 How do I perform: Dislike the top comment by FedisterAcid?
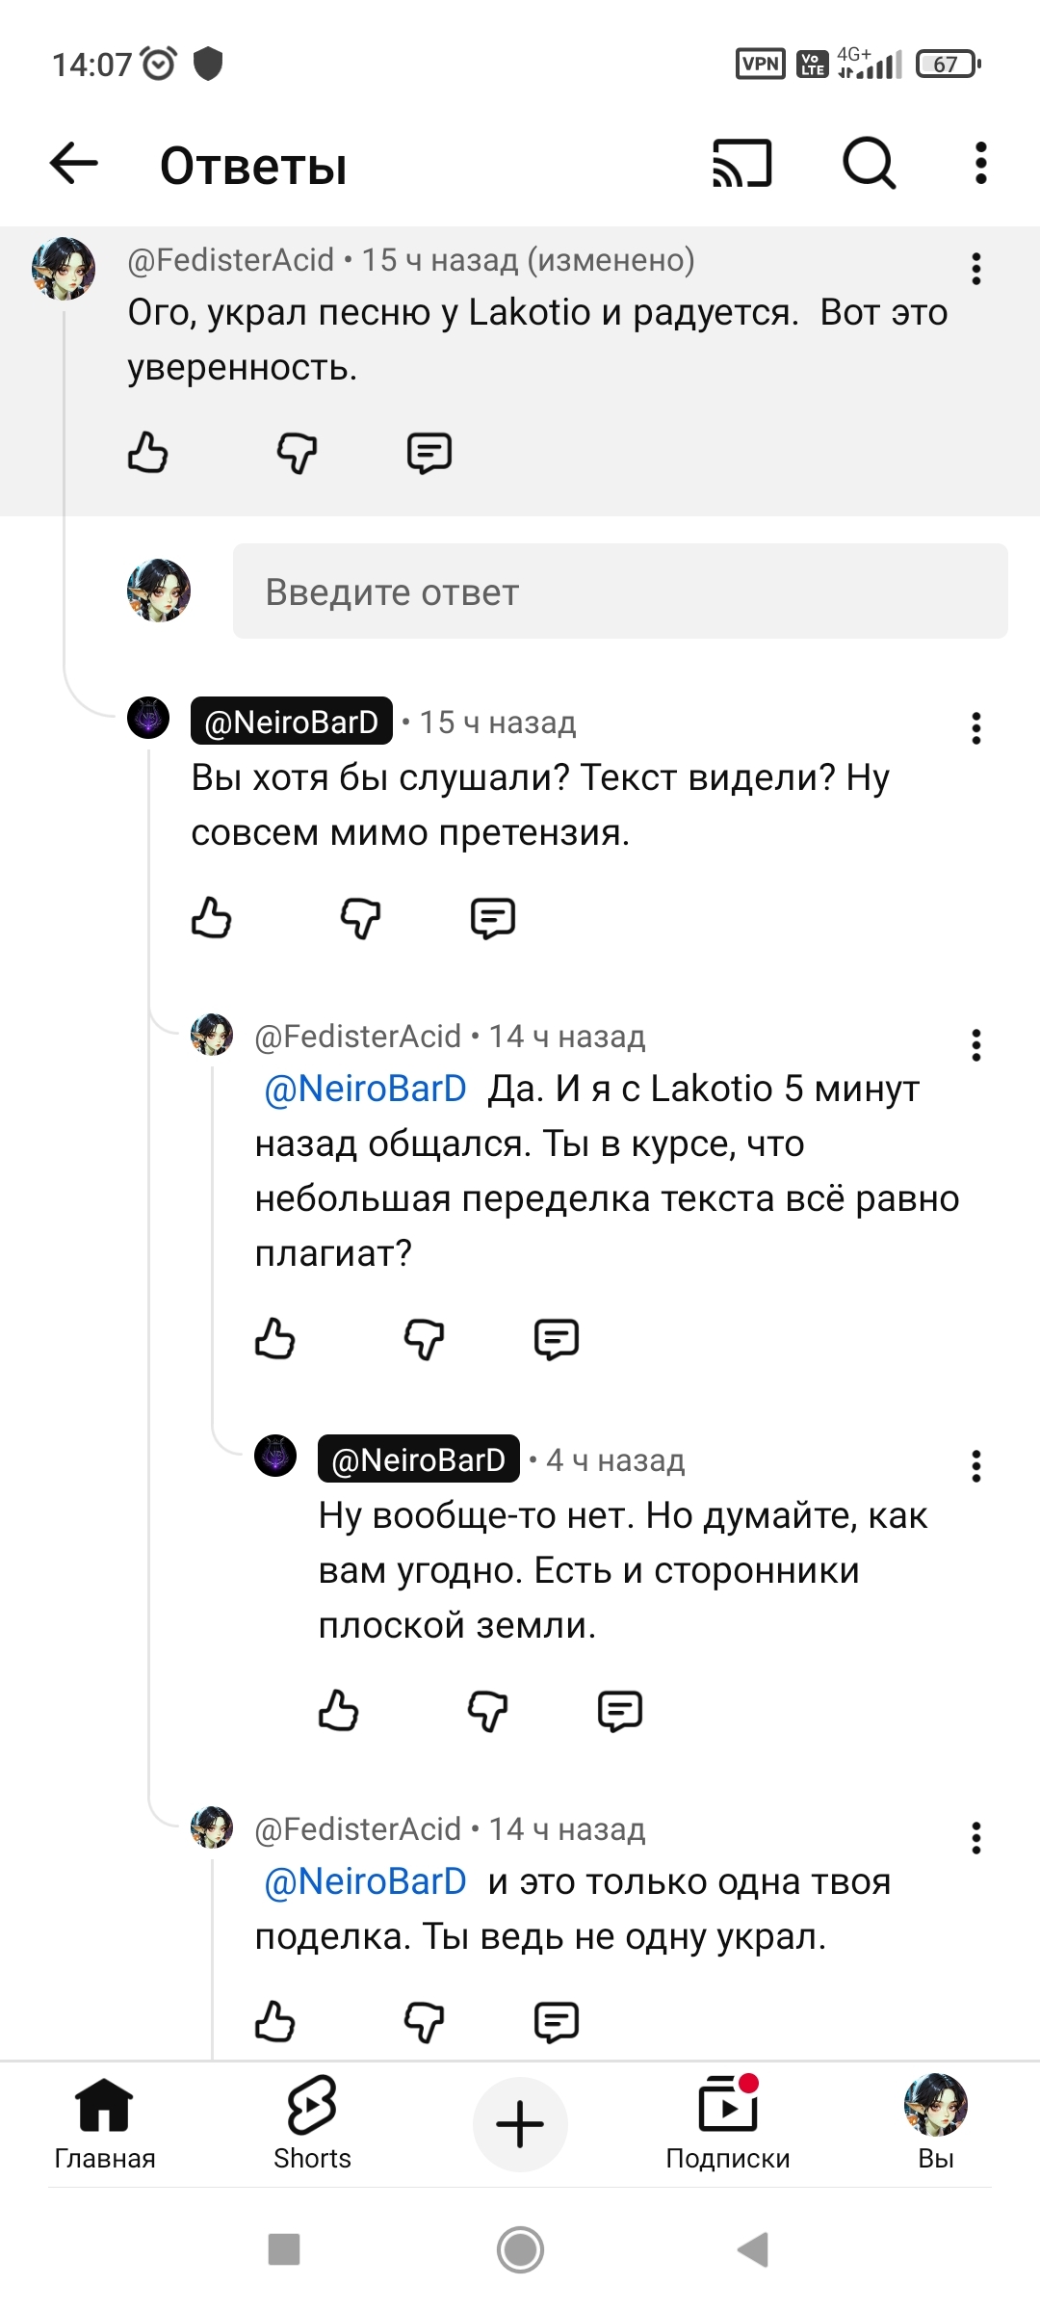(x=297, y=452)
